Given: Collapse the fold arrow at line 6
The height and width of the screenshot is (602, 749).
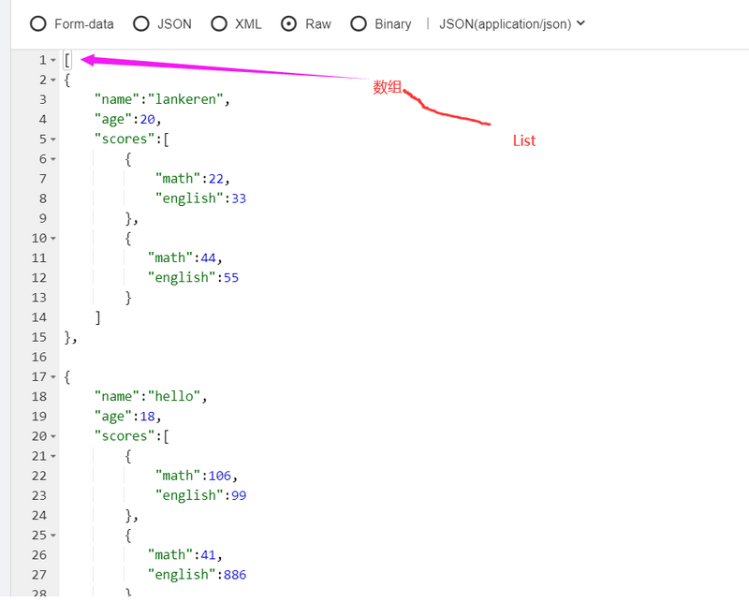Looking at the screenshot, I should coord(53,159).
